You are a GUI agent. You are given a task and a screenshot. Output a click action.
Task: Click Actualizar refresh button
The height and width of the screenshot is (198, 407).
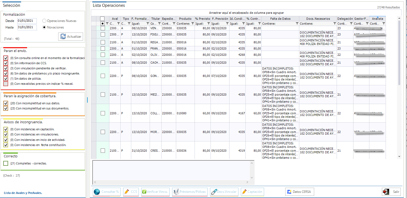tap(71, 37)
